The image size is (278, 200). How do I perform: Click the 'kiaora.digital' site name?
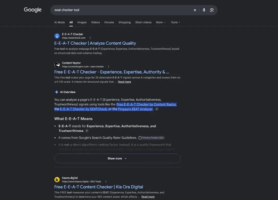pos(70,178)
